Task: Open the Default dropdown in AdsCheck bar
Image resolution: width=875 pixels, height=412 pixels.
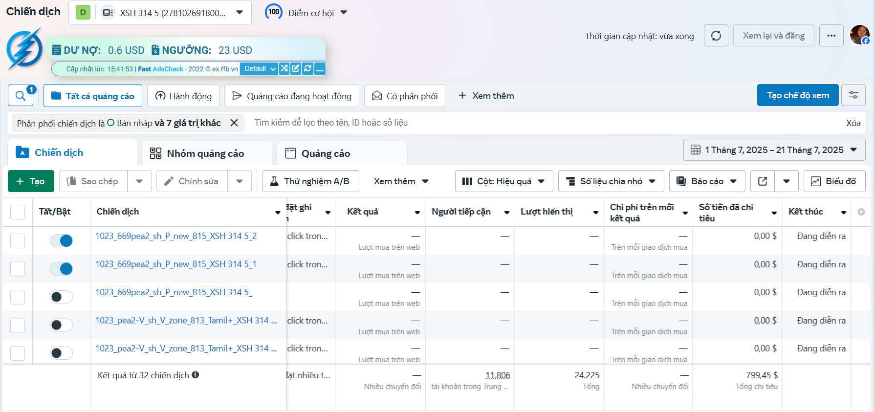Action: pos(260,68)
